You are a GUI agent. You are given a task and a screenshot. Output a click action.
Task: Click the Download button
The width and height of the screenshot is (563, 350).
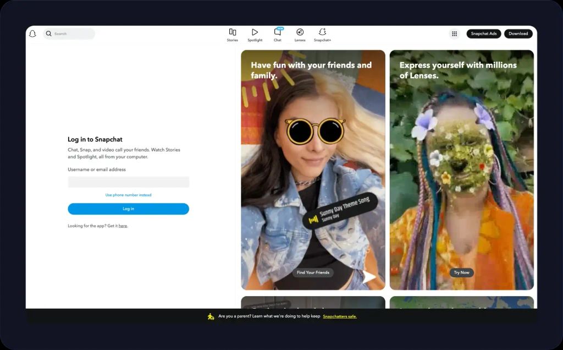point(518,34)
